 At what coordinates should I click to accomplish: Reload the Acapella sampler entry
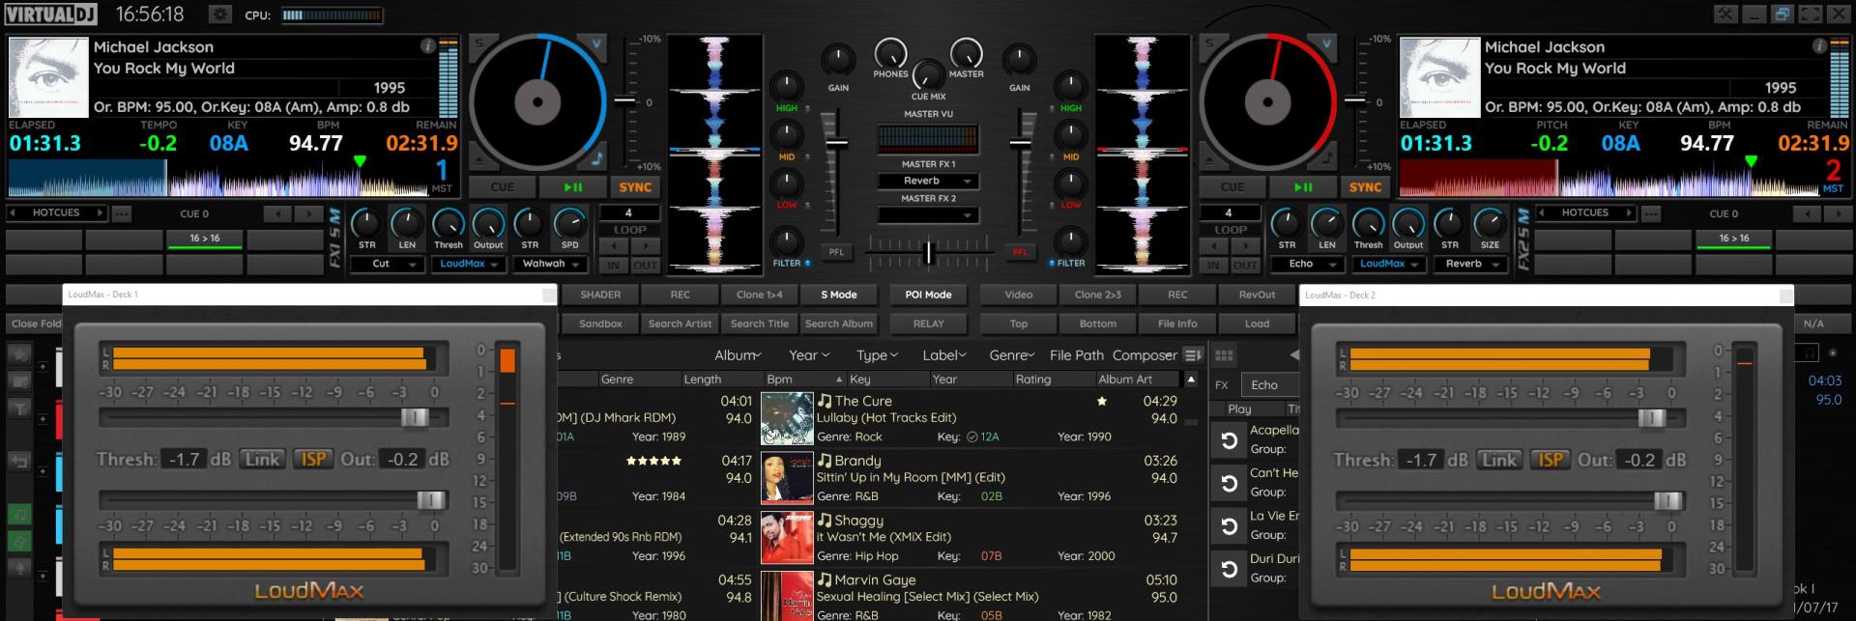pyautogui.click(x=1229, y=440)
